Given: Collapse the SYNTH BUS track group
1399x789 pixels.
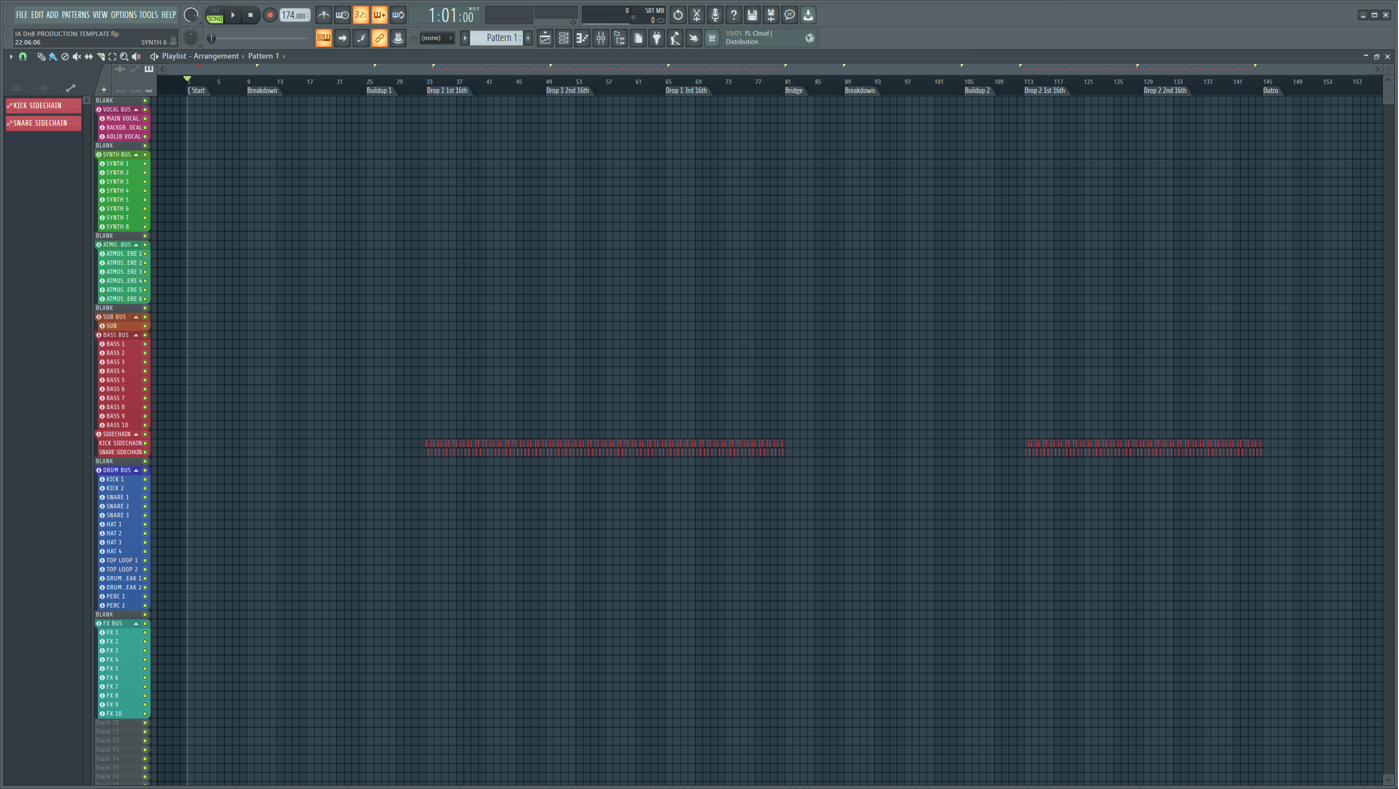Looking at the screenshot, I should (x=136, y=155).
